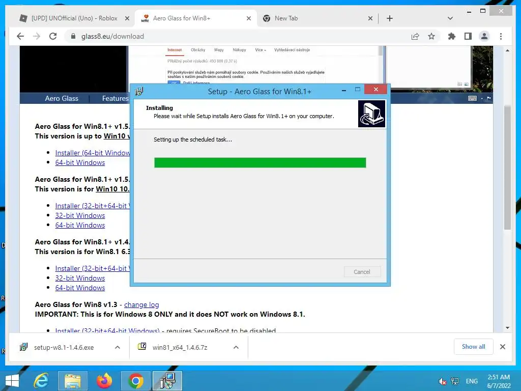The height and width of the screenshot is (391, 521).
Task: Click the forward navigation arrow
Action: (37, 36)
